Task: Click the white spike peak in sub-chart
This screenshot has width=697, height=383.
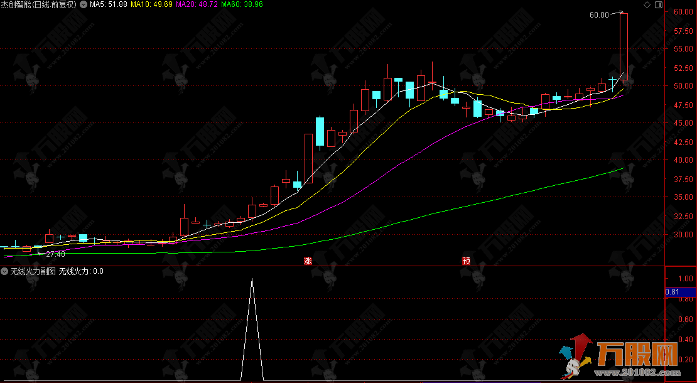Action: [x=252, y=280]
